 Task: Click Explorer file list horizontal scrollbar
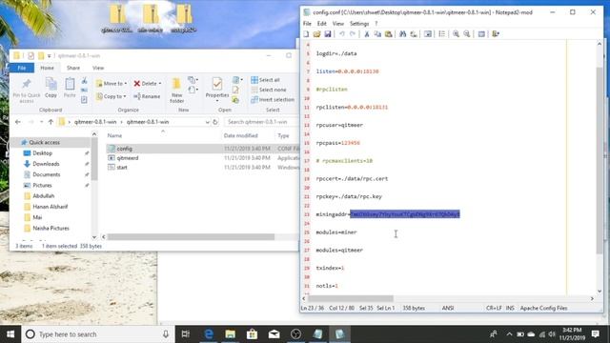[x=191, y=237]
